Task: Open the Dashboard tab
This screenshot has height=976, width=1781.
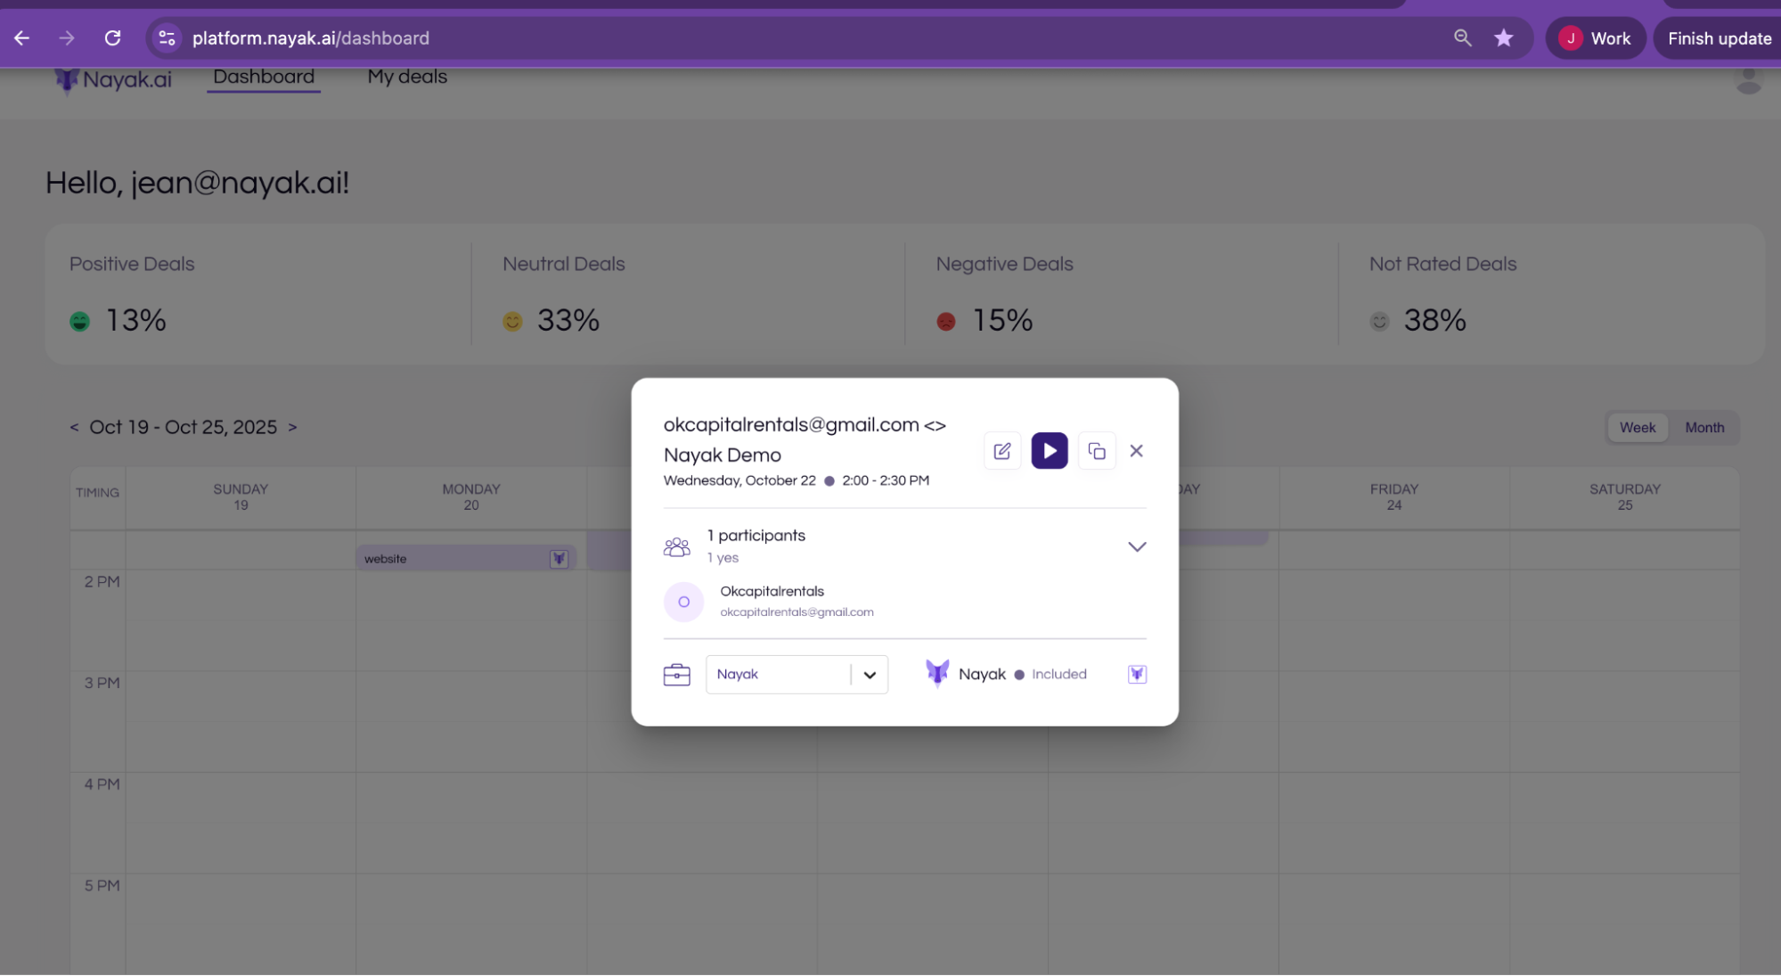Action: pyautogui.click(x=264, y=78)
